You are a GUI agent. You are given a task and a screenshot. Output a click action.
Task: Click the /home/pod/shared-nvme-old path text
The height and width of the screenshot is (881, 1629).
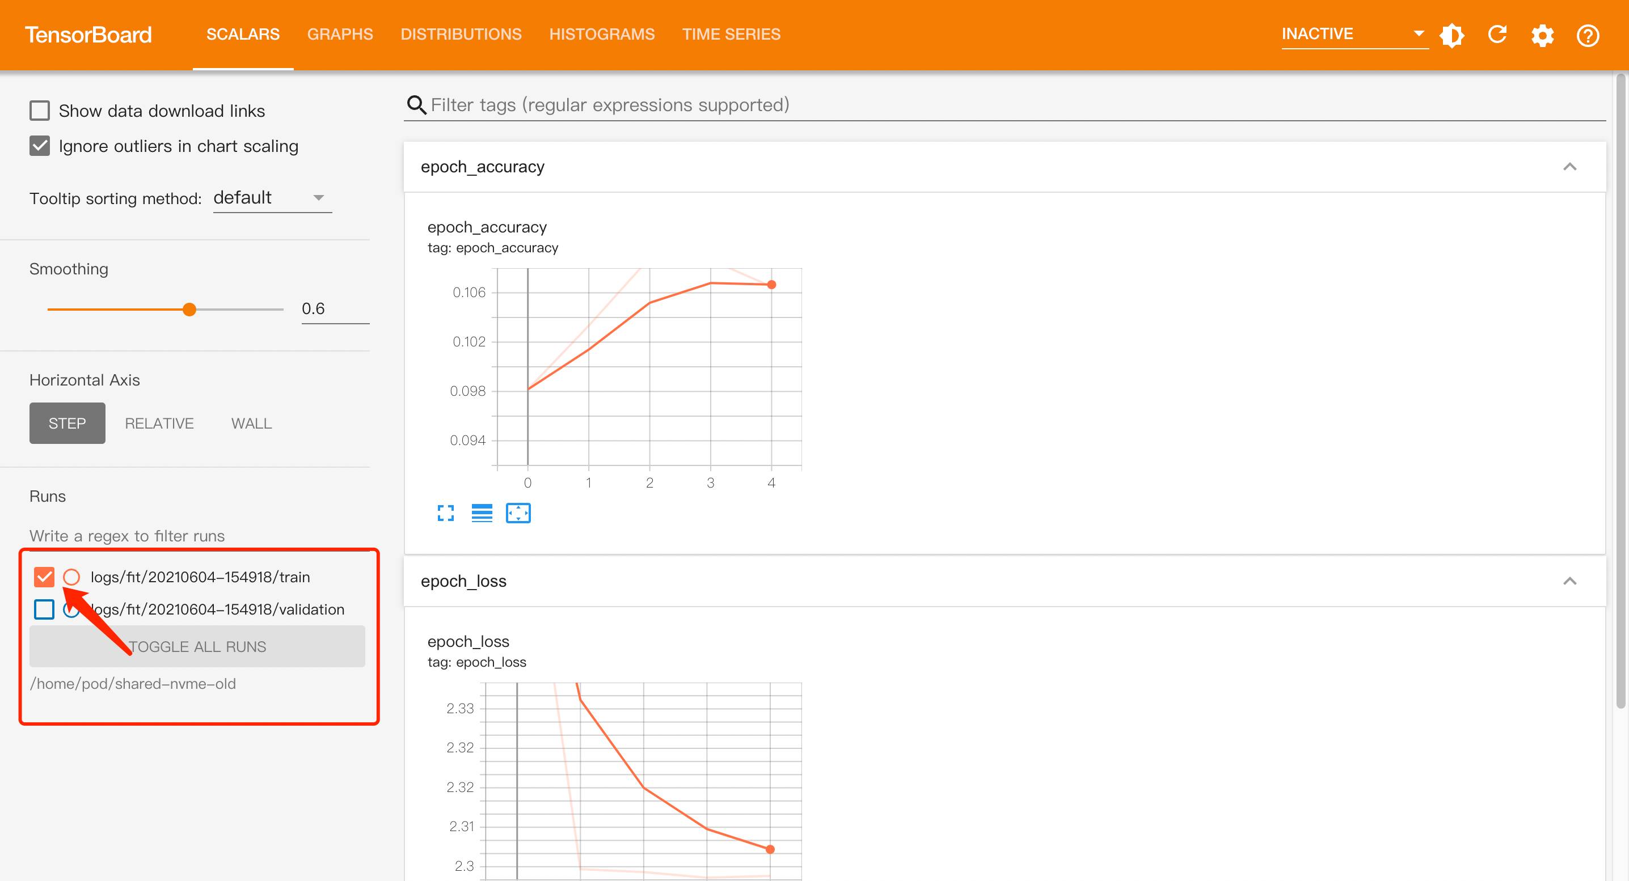pyautogui.click(x=133, y=683)
